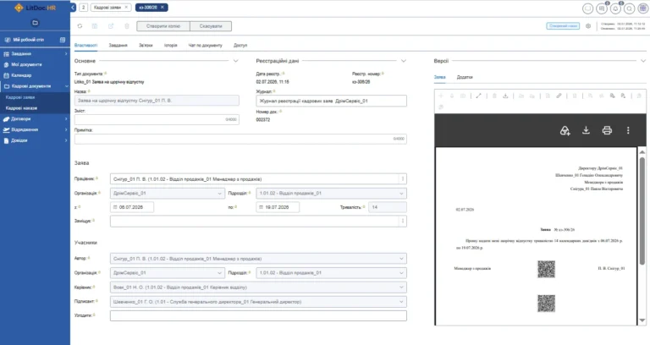The height and width of the screenshot is (345, 650).
Task: Collapse the Реєстраційні дані section
Action: [404, 61]
